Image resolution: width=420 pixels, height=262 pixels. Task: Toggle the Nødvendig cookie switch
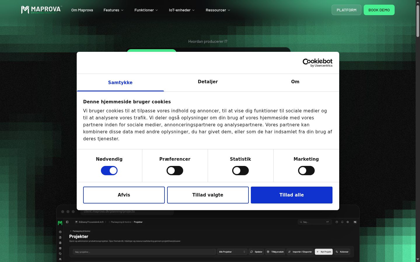109,171
